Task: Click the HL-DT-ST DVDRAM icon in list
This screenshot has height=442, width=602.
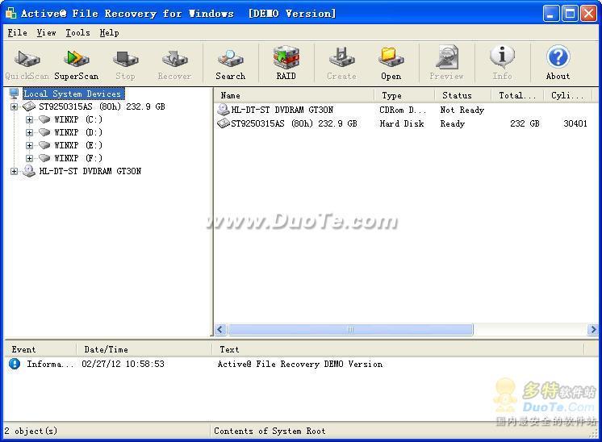Action: pyautogui.click(x=223, y=110)
